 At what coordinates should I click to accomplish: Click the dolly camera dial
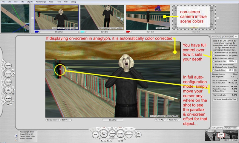coord(120,134)
